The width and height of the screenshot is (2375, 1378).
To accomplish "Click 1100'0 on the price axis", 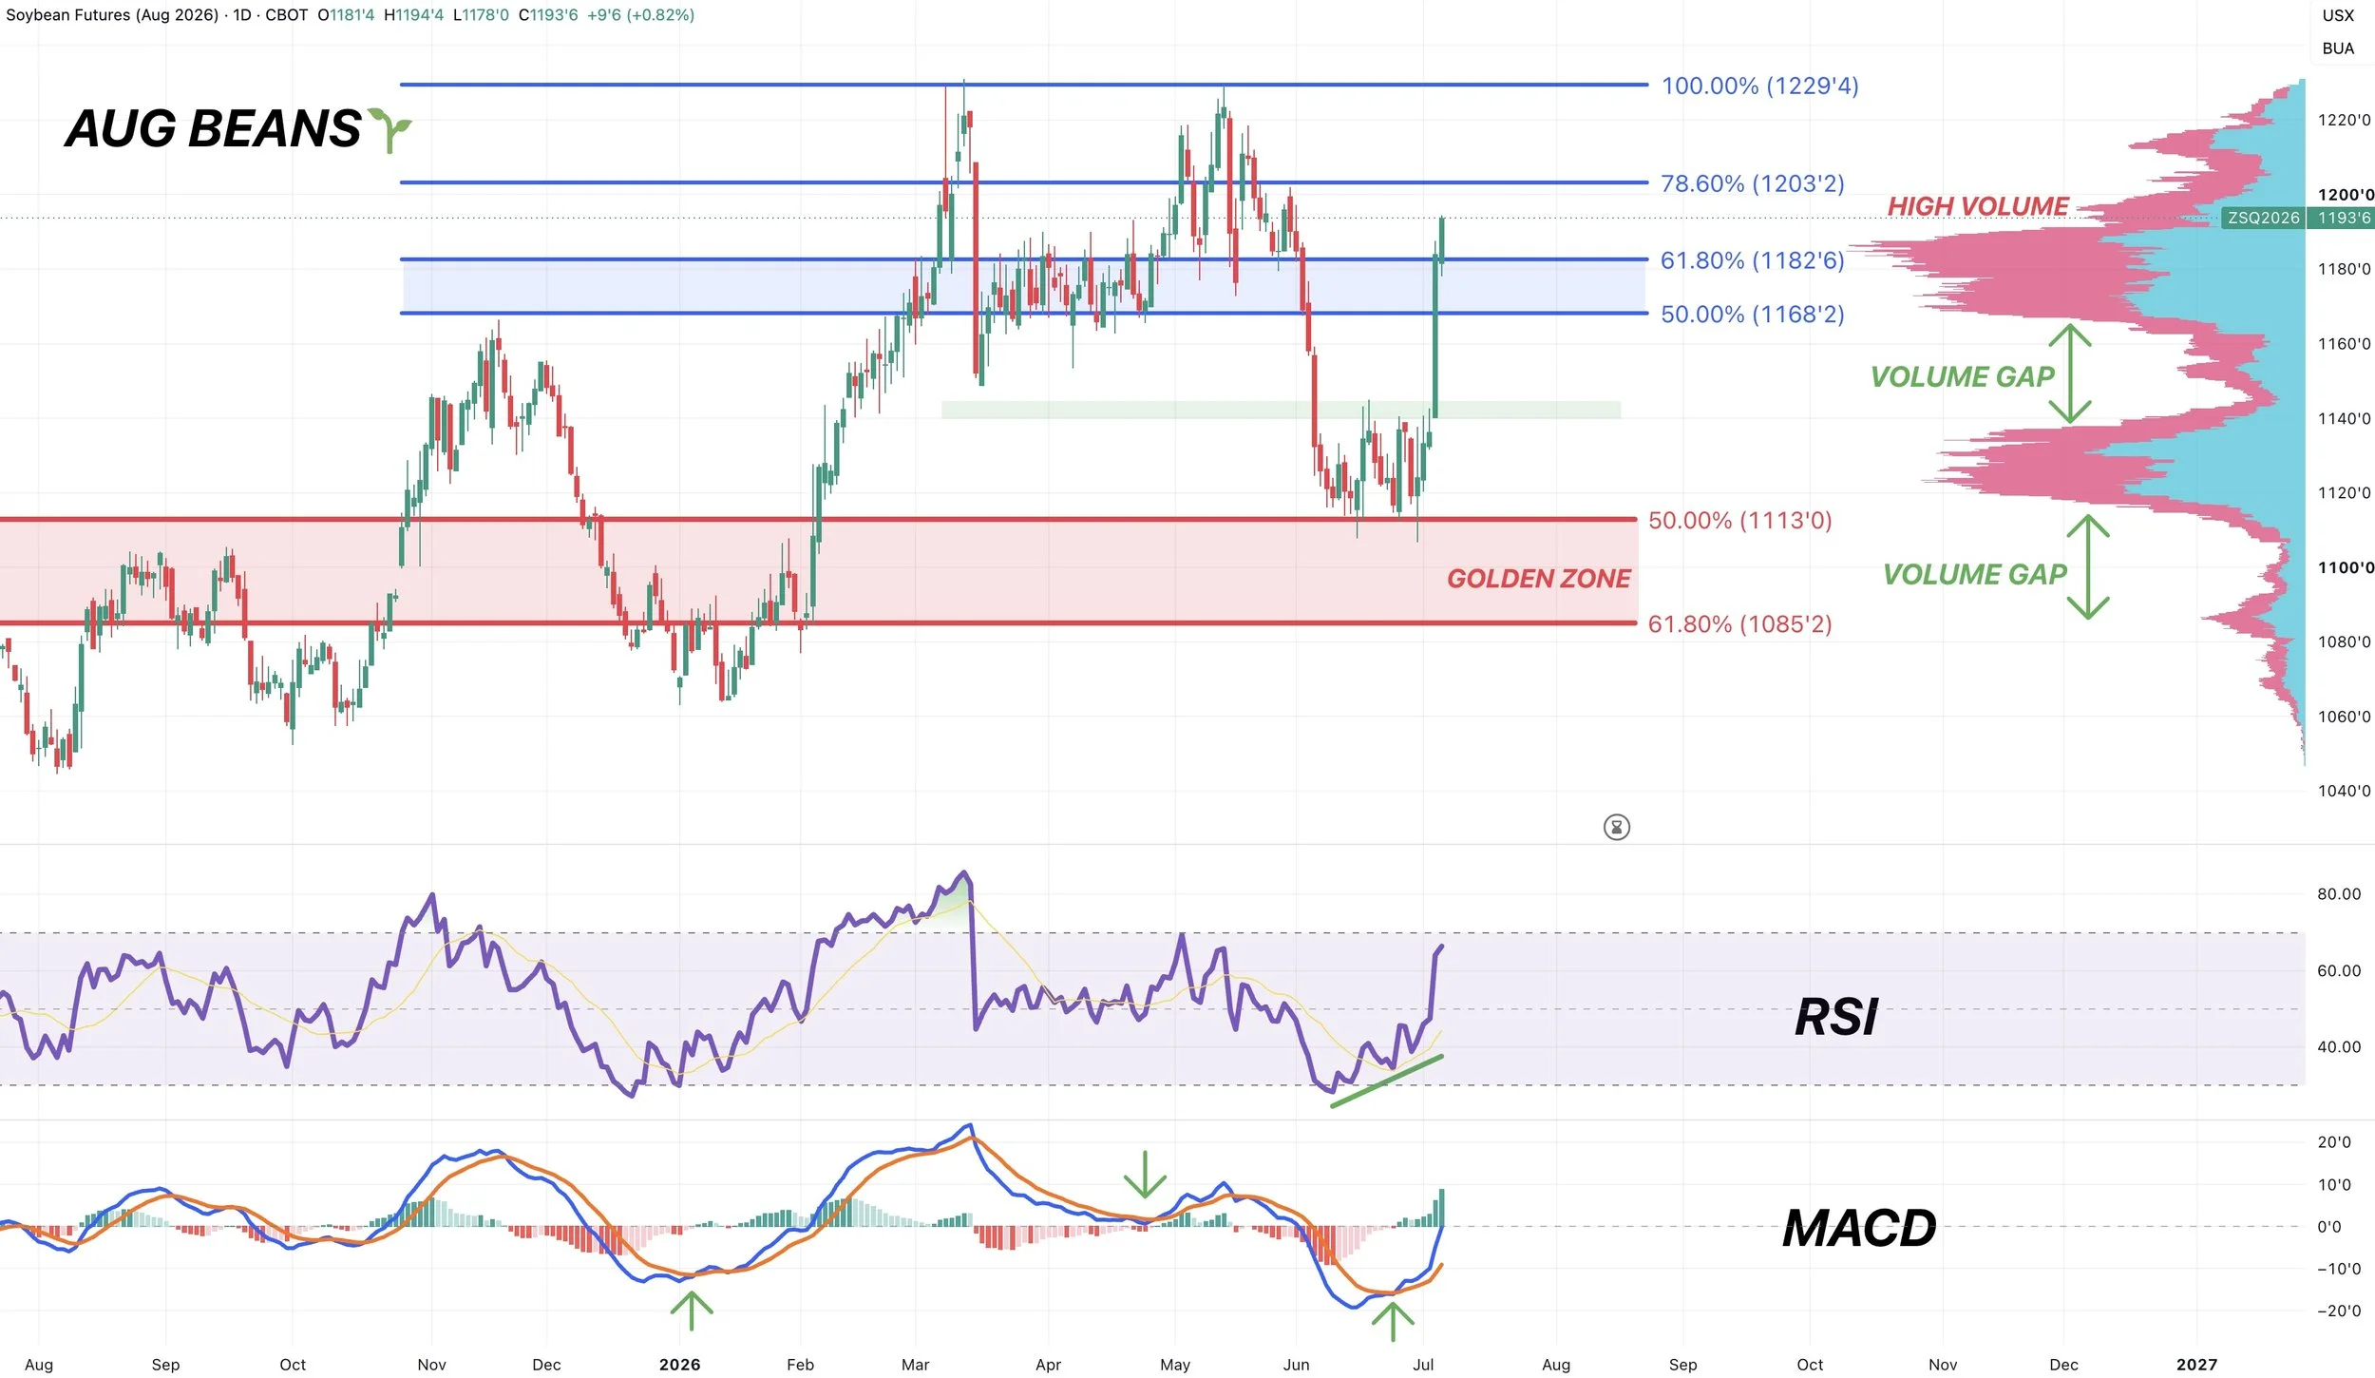I will [x=2345, y=568].
